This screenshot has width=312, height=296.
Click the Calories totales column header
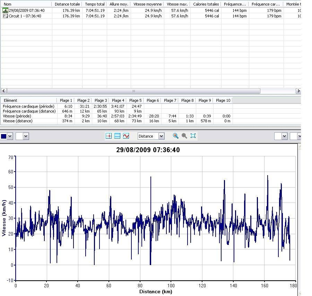[206, 4]
